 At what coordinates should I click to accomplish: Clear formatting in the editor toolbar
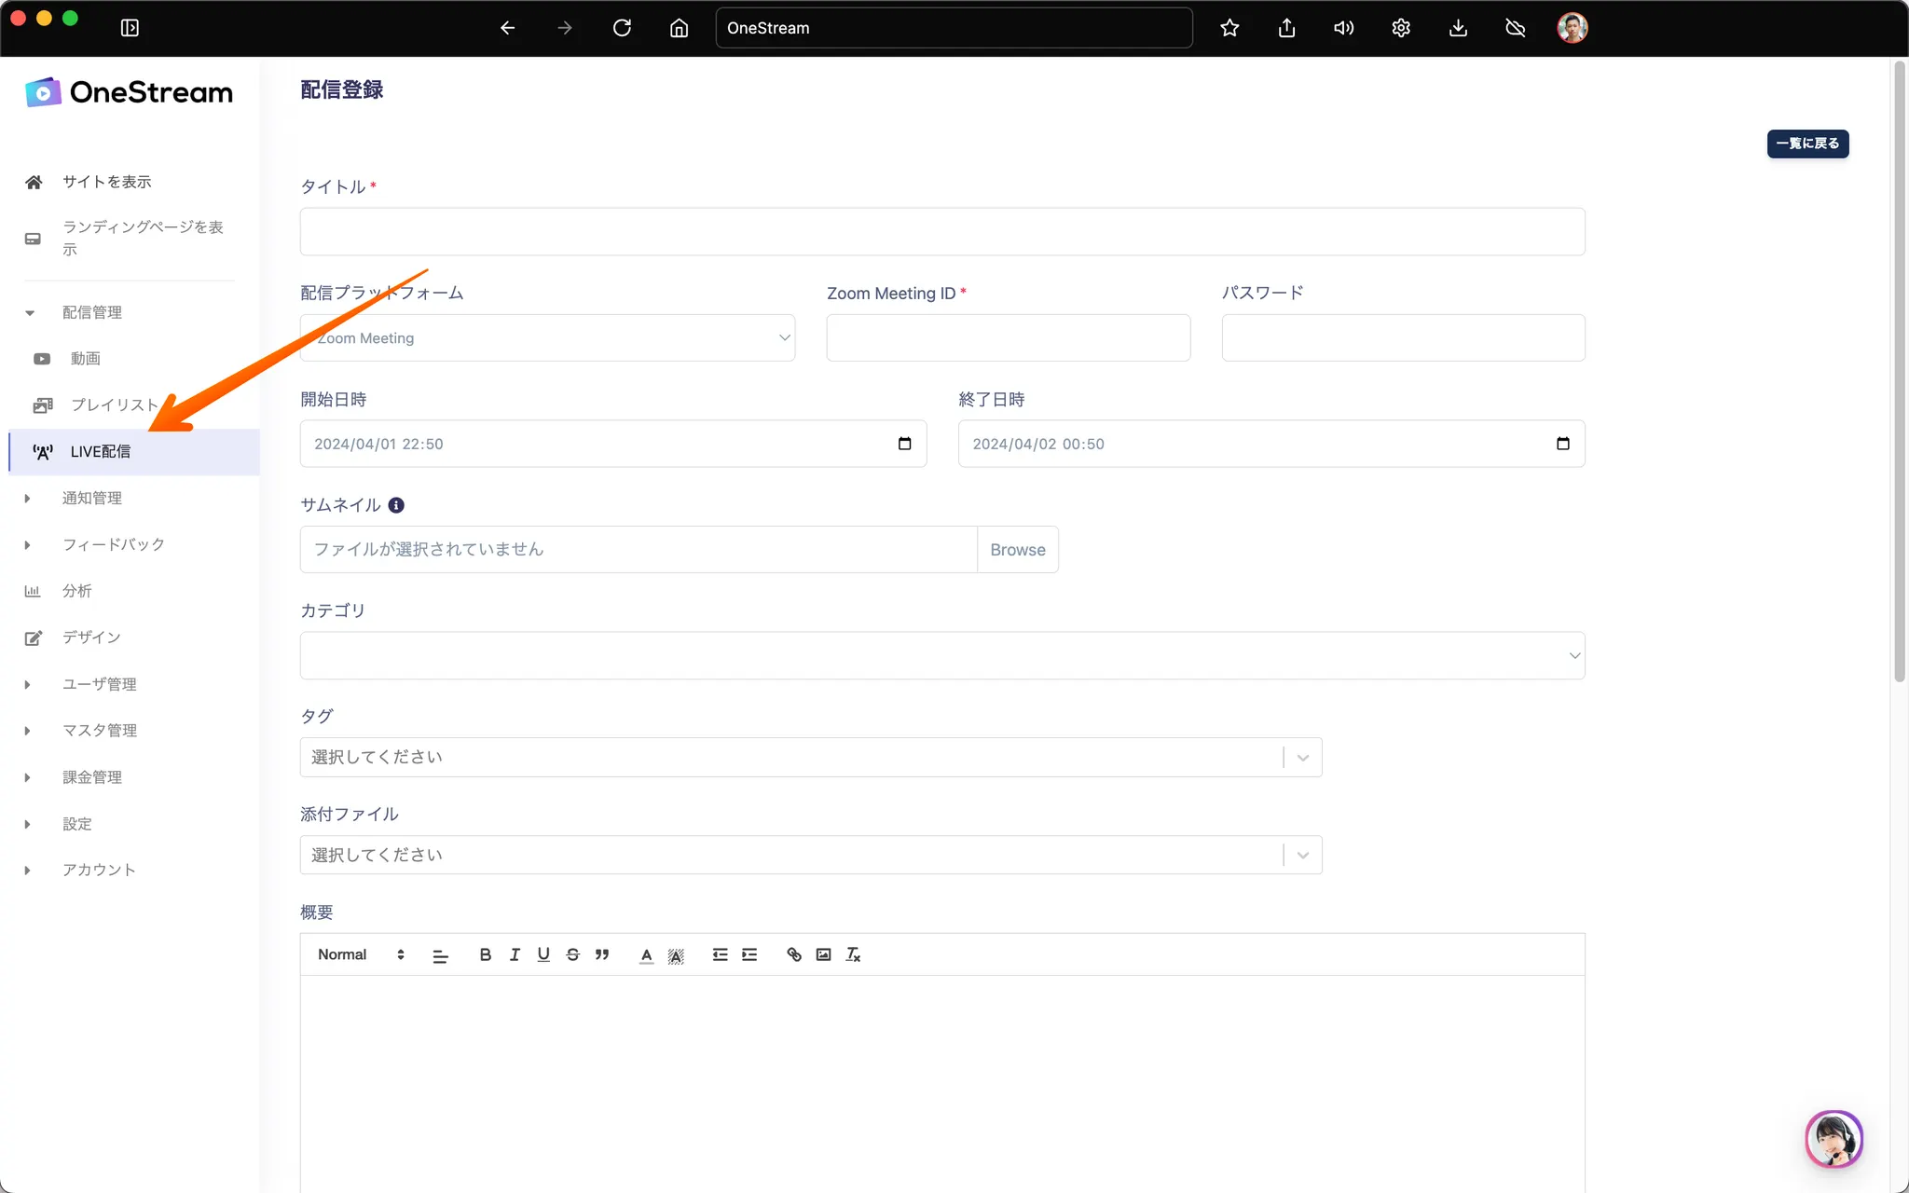[853, 954]
